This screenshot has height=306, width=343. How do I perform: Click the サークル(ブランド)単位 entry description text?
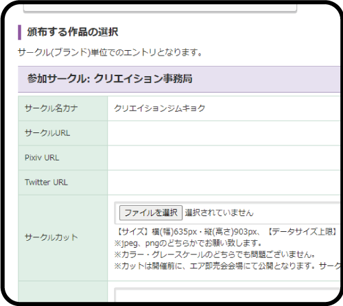(110, 52)
